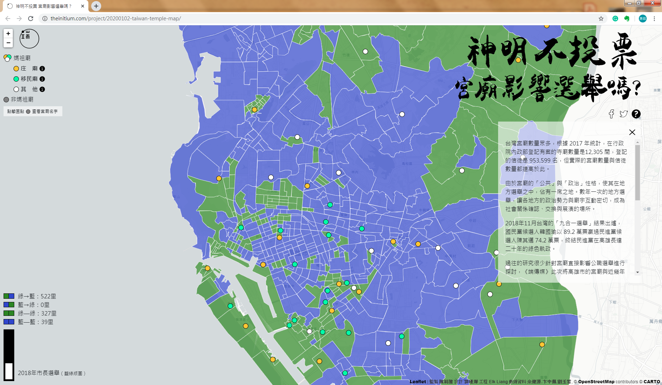The height and width of the screenshot is (385, 662).
Task: Click the 點擊圓點 查看宮廟名字 hint box
Action: tap(33, 111)
